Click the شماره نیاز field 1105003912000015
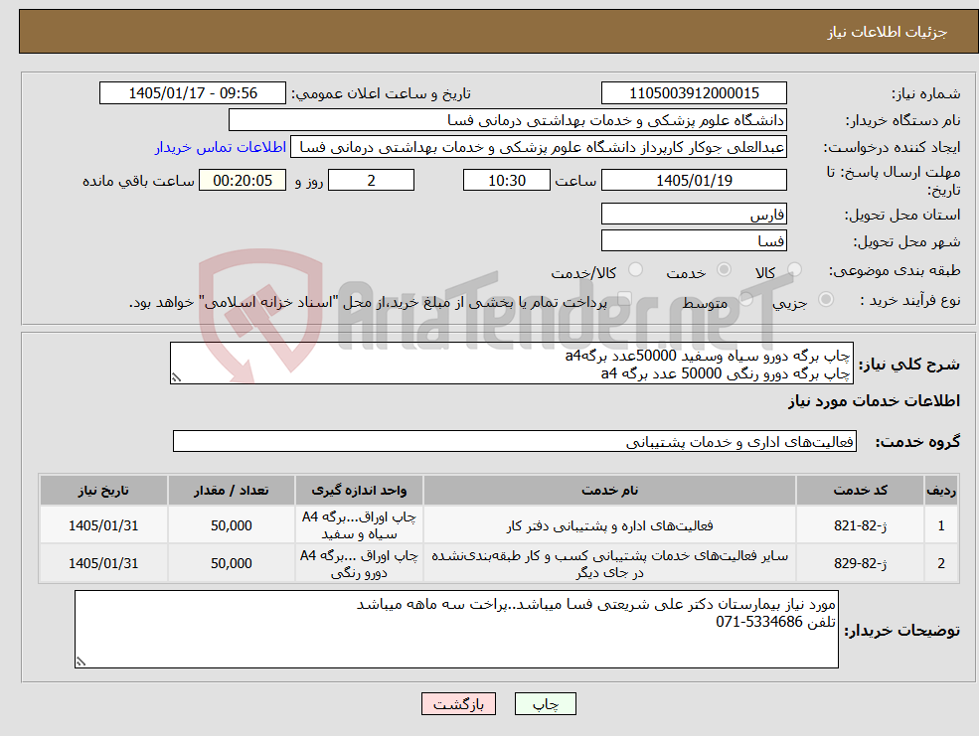 coord(694,93)
